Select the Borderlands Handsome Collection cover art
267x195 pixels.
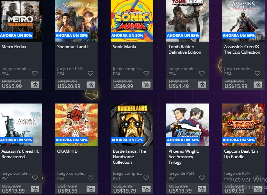point(132,125)
